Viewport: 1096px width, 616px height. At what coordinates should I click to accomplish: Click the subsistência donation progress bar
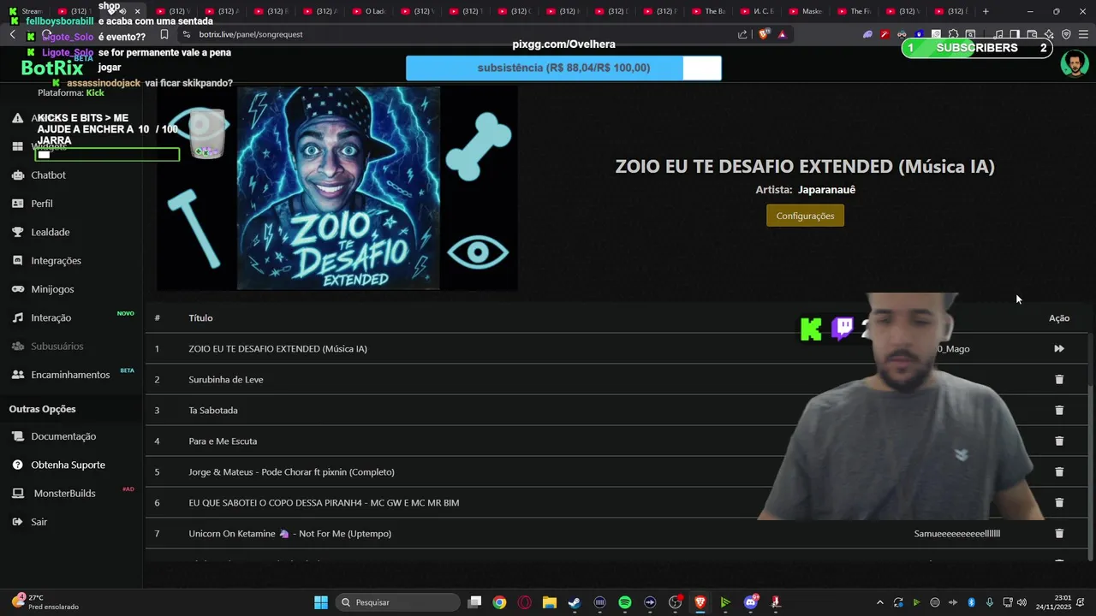pyautogui.click(x=563, y=68)
